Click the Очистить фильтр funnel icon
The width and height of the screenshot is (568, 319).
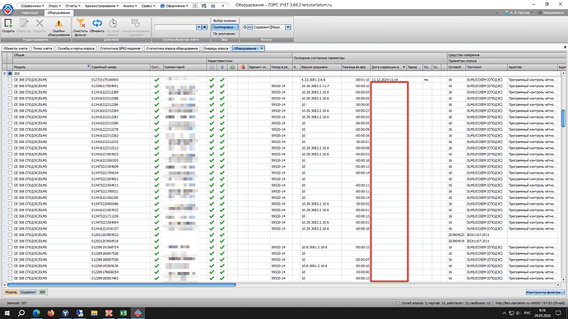pos(81,24)
